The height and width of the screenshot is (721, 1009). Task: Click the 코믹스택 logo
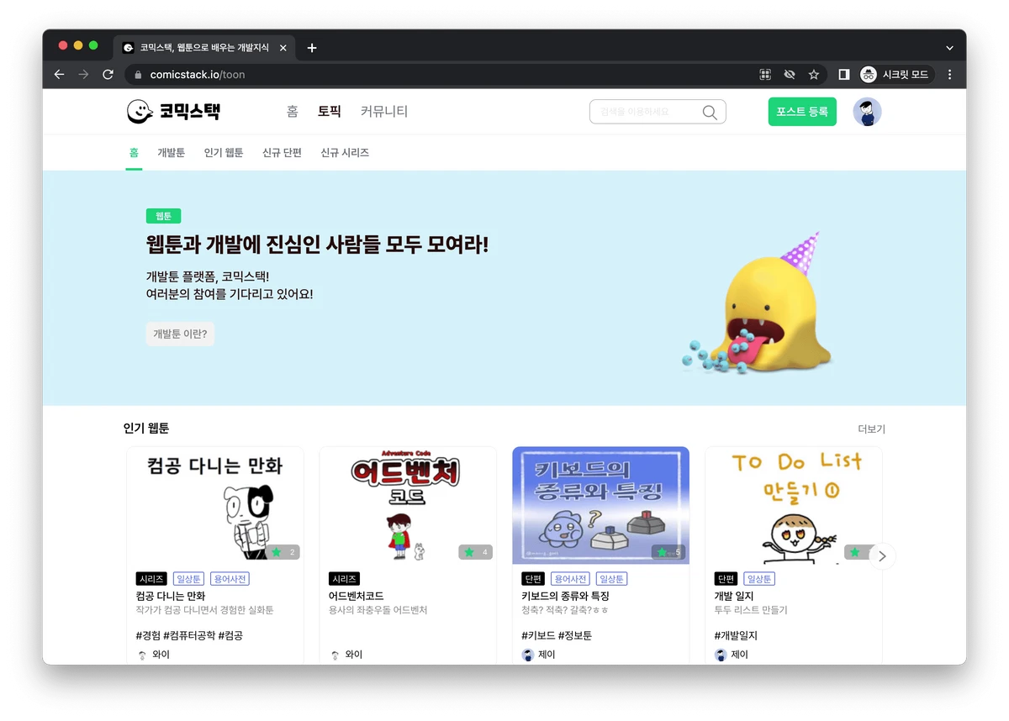173,111
